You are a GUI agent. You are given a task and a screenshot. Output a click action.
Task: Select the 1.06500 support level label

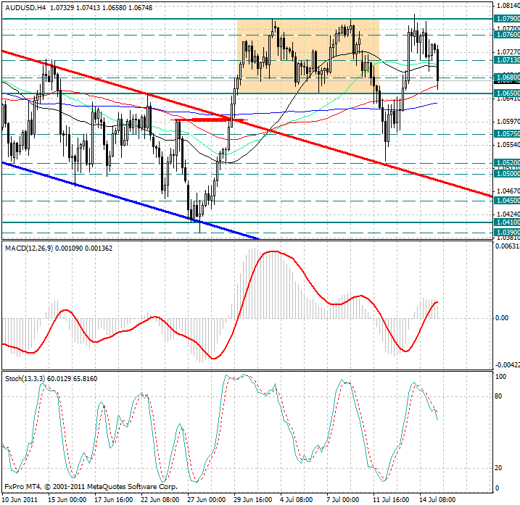(505, 93)
